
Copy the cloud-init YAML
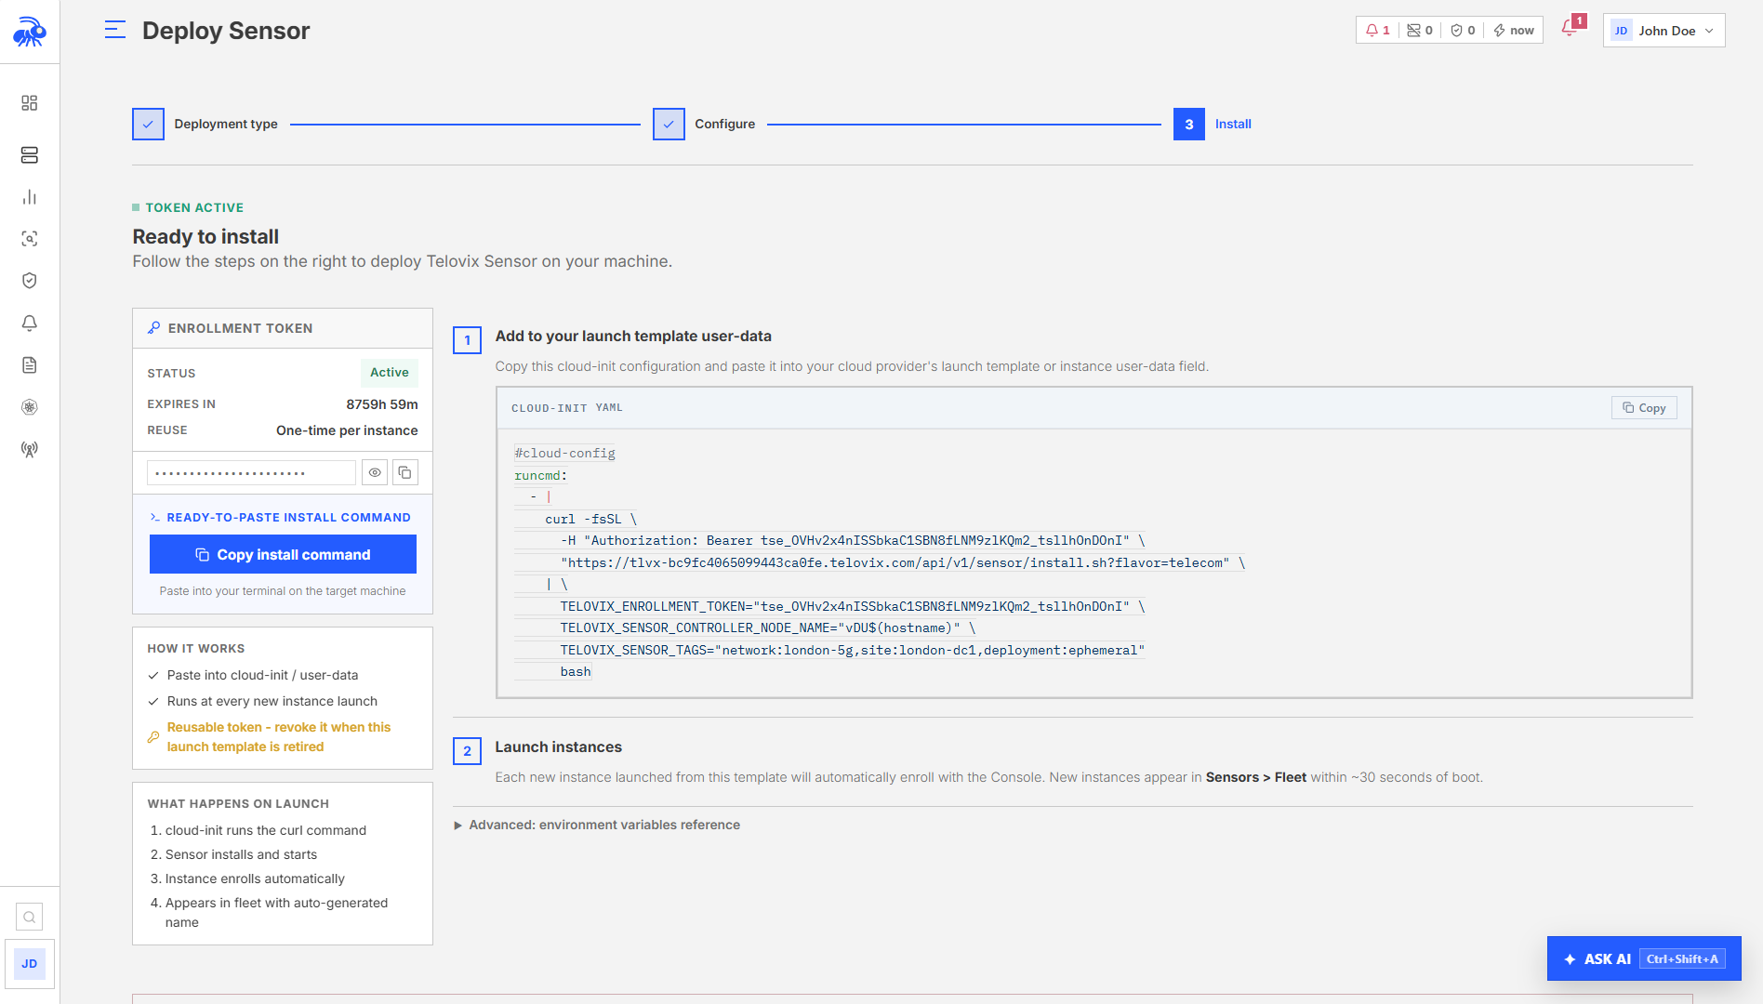tap(1644, 408)
